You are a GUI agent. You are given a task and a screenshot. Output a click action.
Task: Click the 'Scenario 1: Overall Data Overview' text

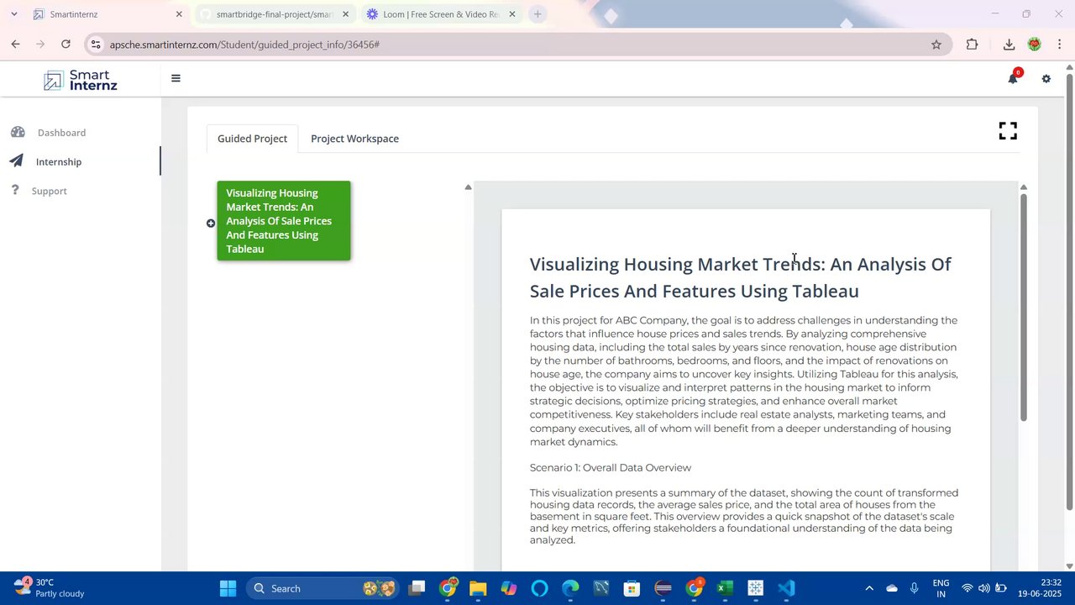click(x=611, y=468)
